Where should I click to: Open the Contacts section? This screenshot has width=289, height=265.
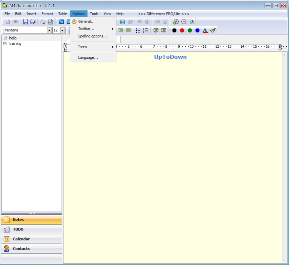[x=31, y=248]
